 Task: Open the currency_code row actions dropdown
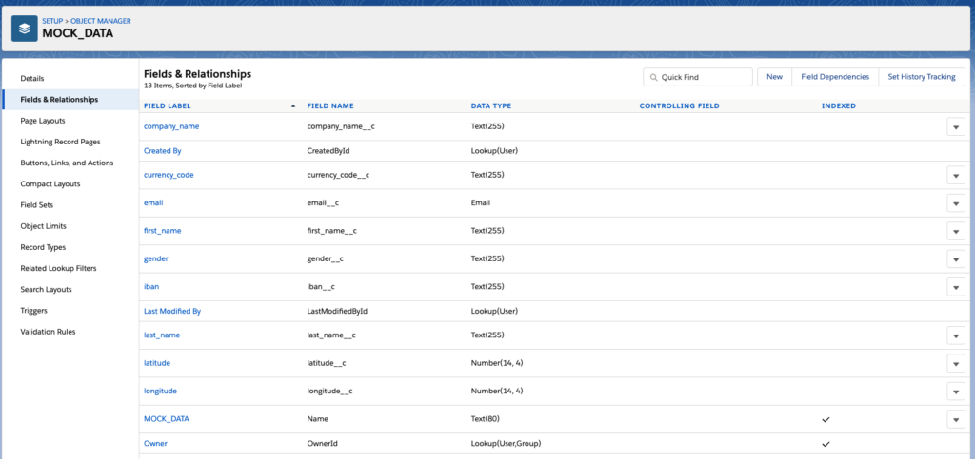(956, 176)
